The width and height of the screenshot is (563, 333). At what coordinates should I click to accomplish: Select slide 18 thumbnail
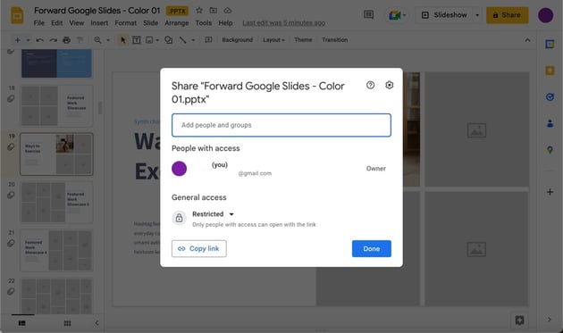click(x=56, y=105)
